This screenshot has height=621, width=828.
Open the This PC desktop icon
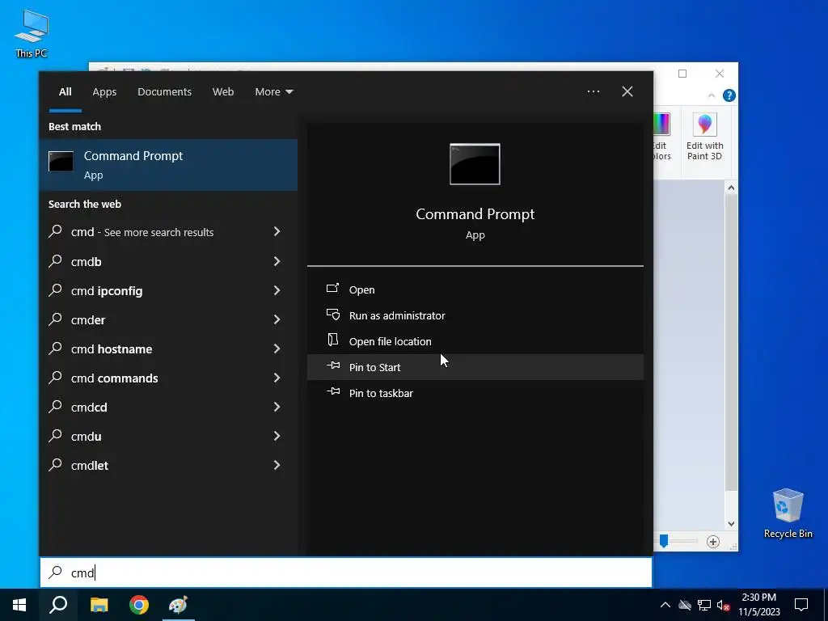tap(32, 34)
